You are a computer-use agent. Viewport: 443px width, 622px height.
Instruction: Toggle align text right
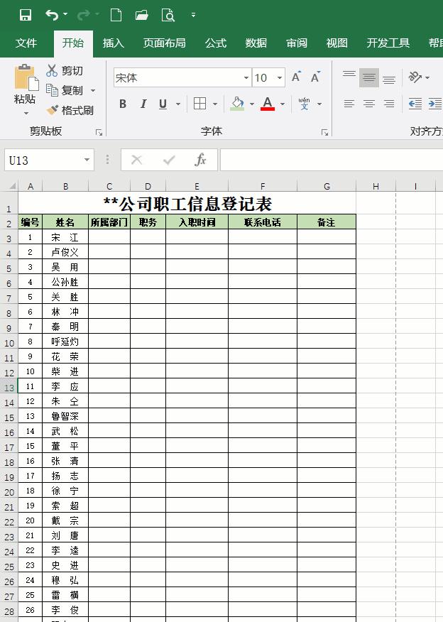click(389, 104)
